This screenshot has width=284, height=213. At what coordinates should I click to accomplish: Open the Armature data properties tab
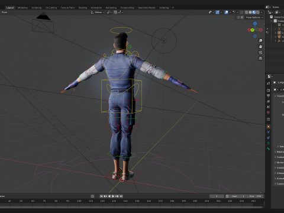tap(269, 143)
